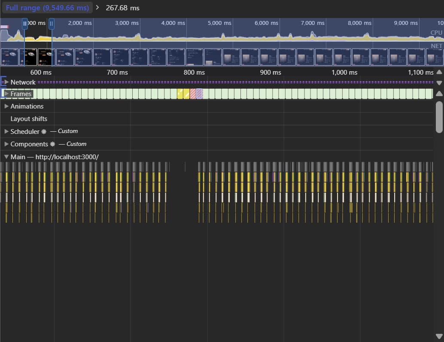Click the scroll-down arrow at bottom right
444x342 pixels.
tap(439, 336)
